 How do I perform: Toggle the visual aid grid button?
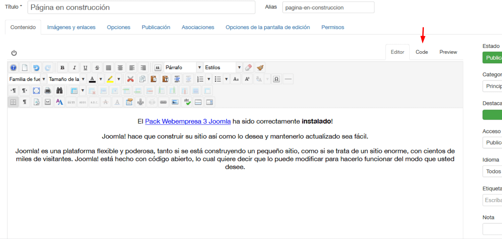click(13, 102)
